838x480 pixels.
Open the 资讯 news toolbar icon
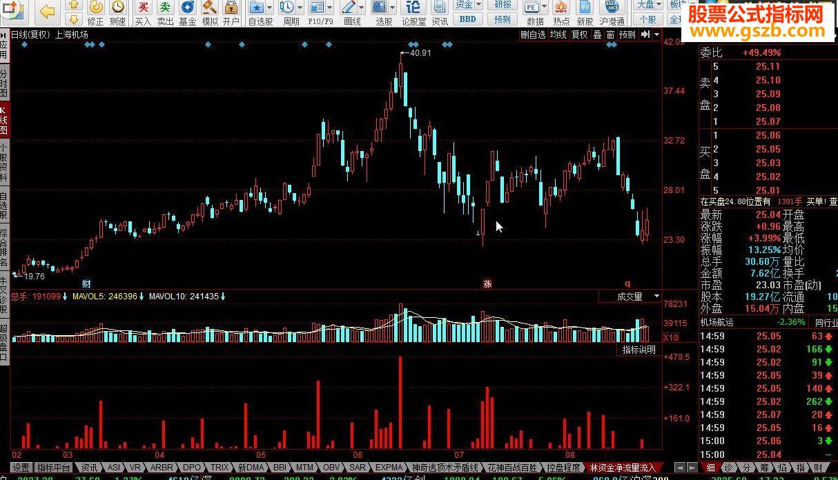(440, 7)
